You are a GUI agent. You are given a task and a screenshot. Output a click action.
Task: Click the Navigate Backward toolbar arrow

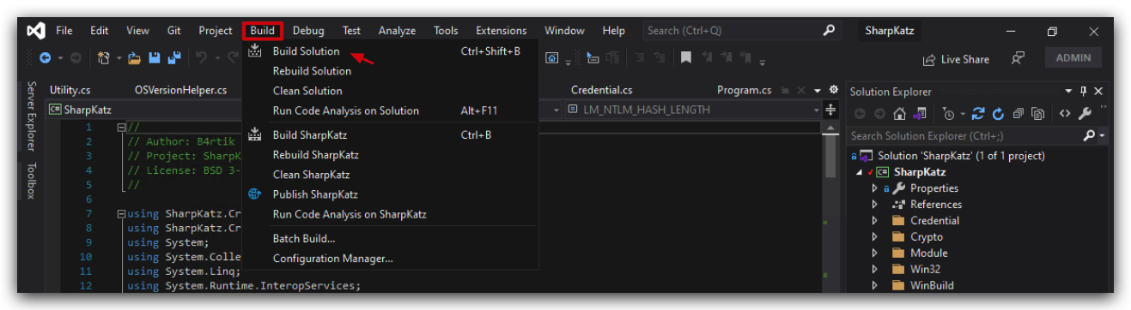(x=46, y=58)
